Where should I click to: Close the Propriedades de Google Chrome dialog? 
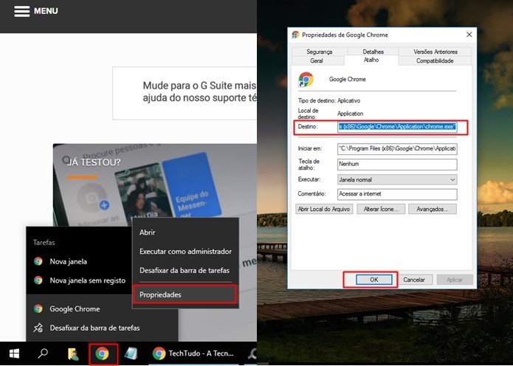coord(469,35)
